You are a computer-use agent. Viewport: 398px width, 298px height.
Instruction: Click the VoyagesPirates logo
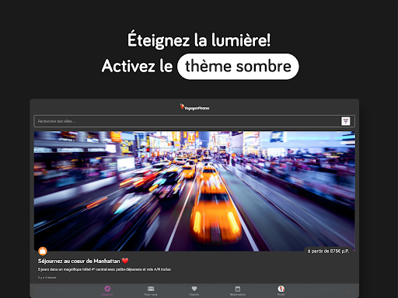(x=194, y=107)
